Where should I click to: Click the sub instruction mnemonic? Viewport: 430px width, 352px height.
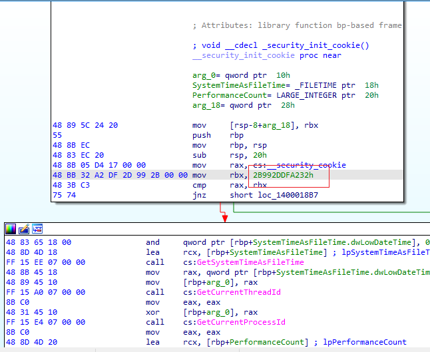click(199, 155)
